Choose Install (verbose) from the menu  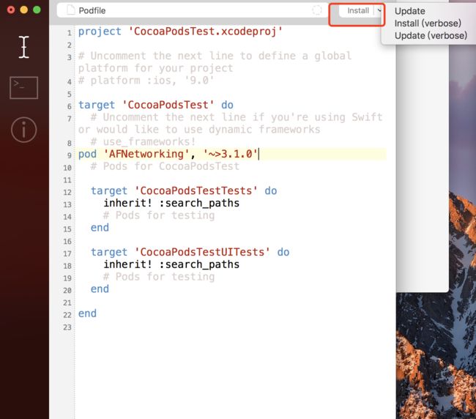click(428, 23)
